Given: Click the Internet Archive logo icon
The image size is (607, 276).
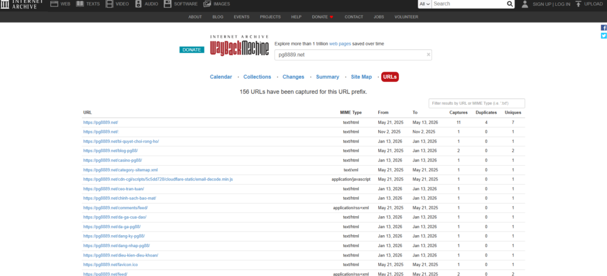Looking at the screenshot, I should [x=5, y=4].
